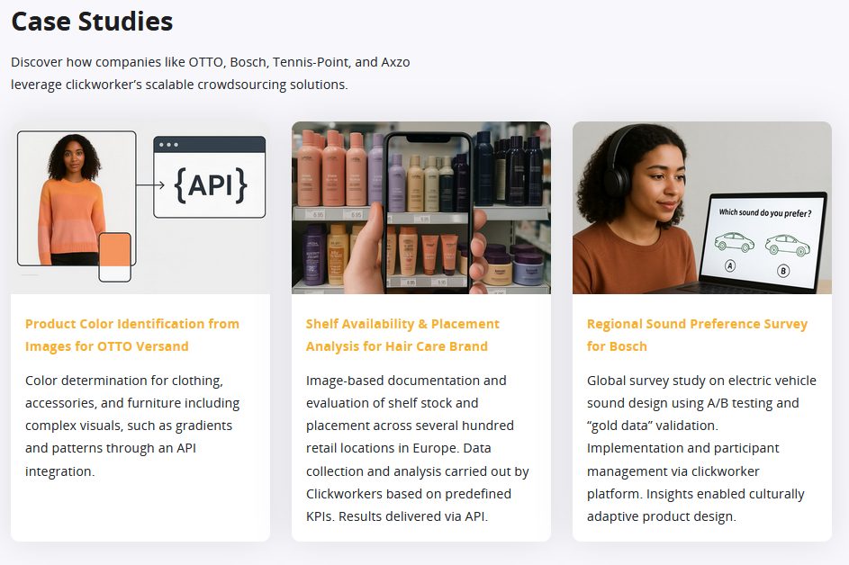
Task: Open the Regional Sound Preference Survey for Bosch link
Action: 697,335
